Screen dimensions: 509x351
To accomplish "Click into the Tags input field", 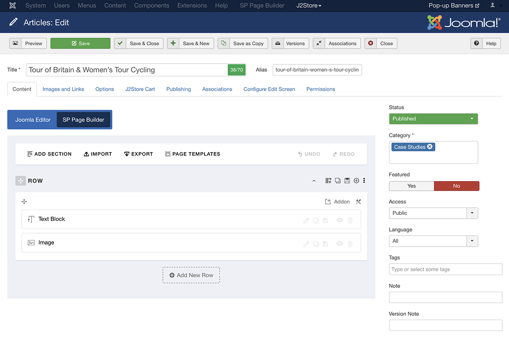I will (x=445, y=270).
